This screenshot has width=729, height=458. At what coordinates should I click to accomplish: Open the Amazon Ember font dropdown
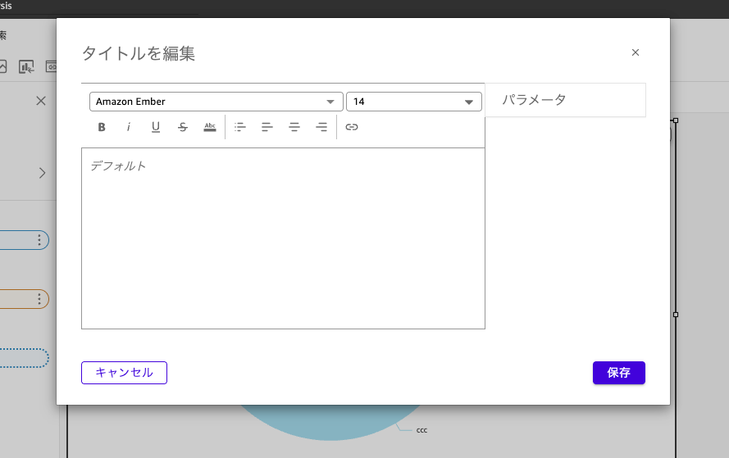pyautogui.click(x=216, y=102)
